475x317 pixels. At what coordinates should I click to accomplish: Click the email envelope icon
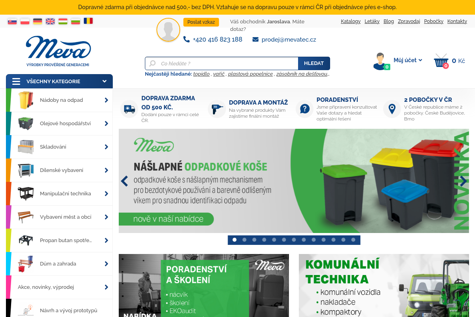click(255, 40)
